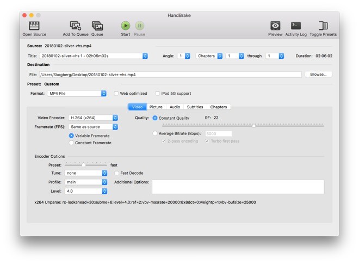Open the Title dropdown
Image resolution: width=359 pixels, height=264 pixels.
pos(94,56)
